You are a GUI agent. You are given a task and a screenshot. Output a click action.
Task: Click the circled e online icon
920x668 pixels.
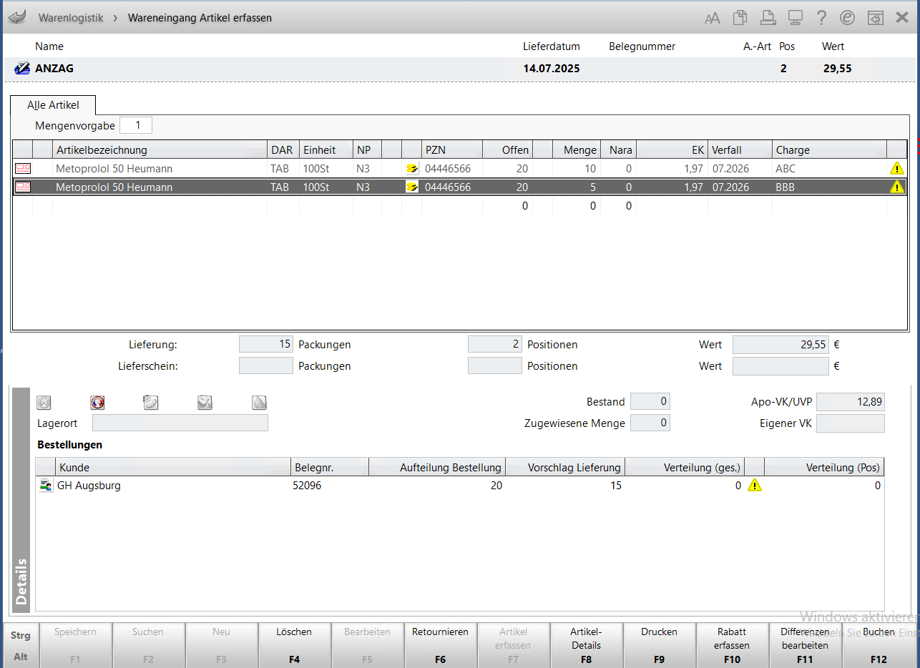click(x=848, y=18)
